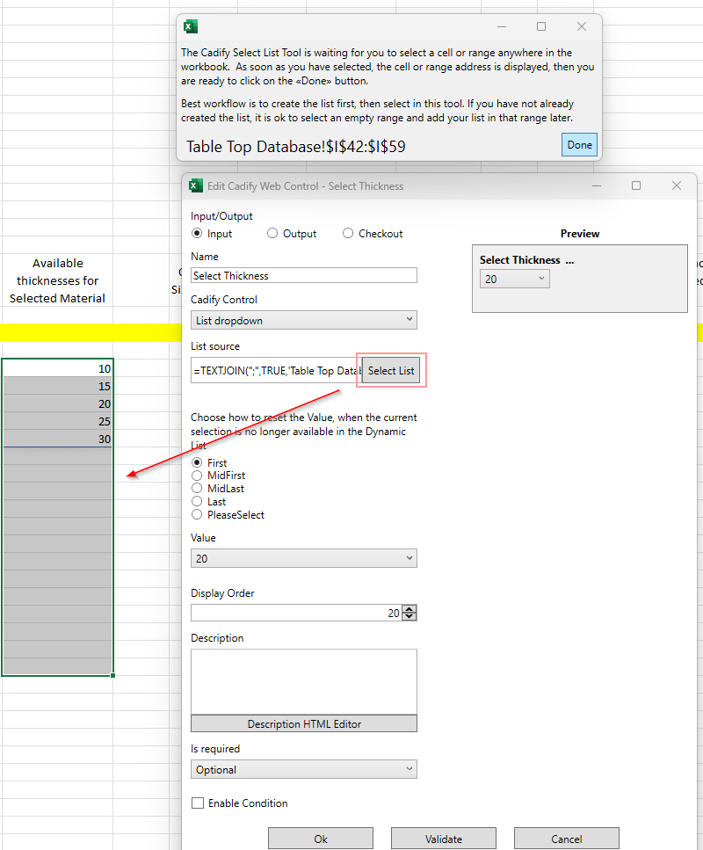This screenshot has width=703, height=850.
Task: Click the Excel icon in the Select List Tool window
Action: 190,26
